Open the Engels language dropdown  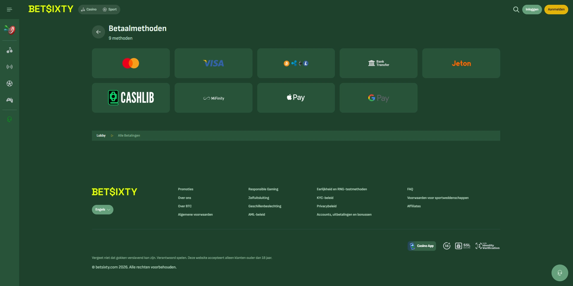coord(103,210)
